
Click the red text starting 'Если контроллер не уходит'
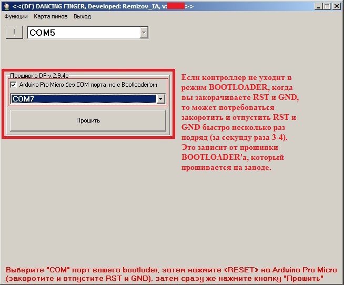click(x=240, y=123)
